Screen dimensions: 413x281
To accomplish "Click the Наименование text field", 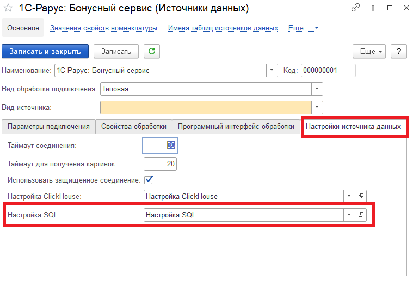I will click(161, 70).
